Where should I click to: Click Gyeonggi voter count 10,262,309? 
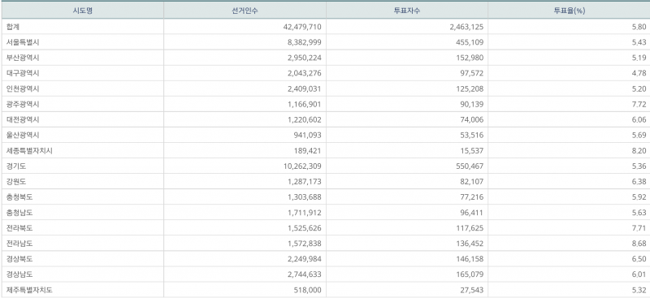(301, 166)
